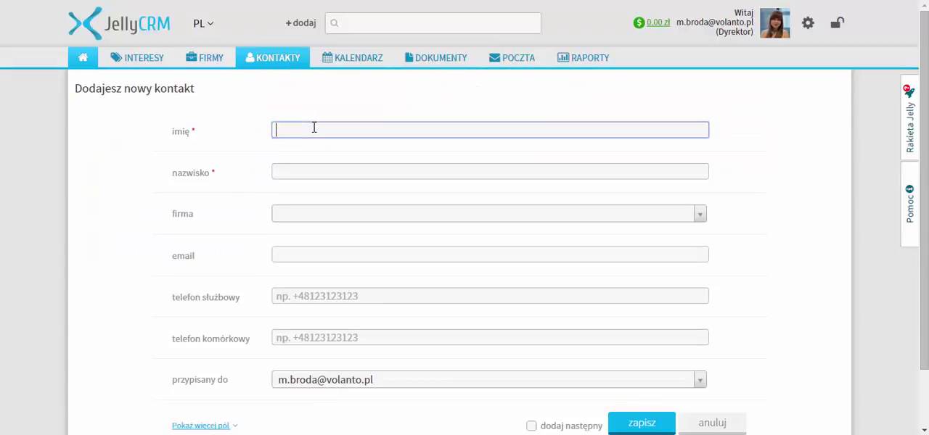Expand 'Pokaż więcej pól' section
Viewport: 929px width, 435px height.
pyautogui.click(x=204, y=426)
